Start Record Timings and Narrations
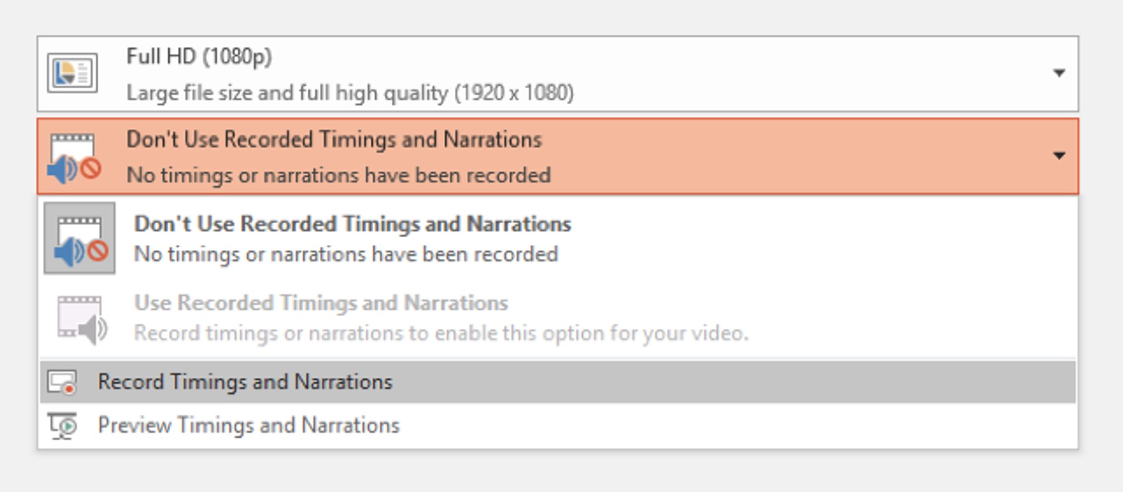The width and height of the screenshot is (1123, 492). tap(245, 382)
